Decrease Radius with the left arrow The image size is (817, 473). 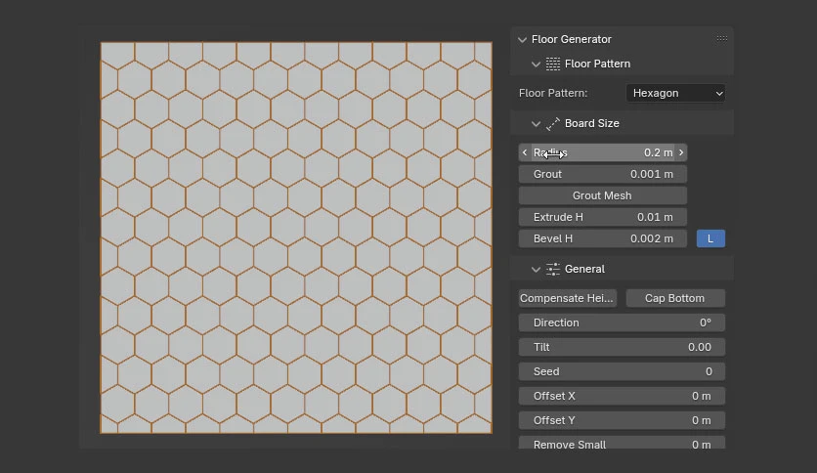click(525, 152)
